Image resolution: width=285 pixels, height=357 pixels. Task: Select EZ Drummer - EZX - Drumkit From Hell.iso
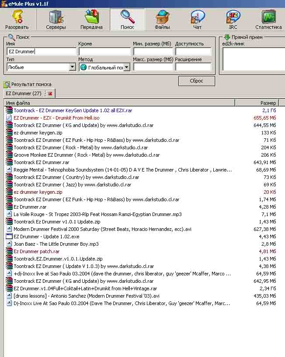click(56, 118)
